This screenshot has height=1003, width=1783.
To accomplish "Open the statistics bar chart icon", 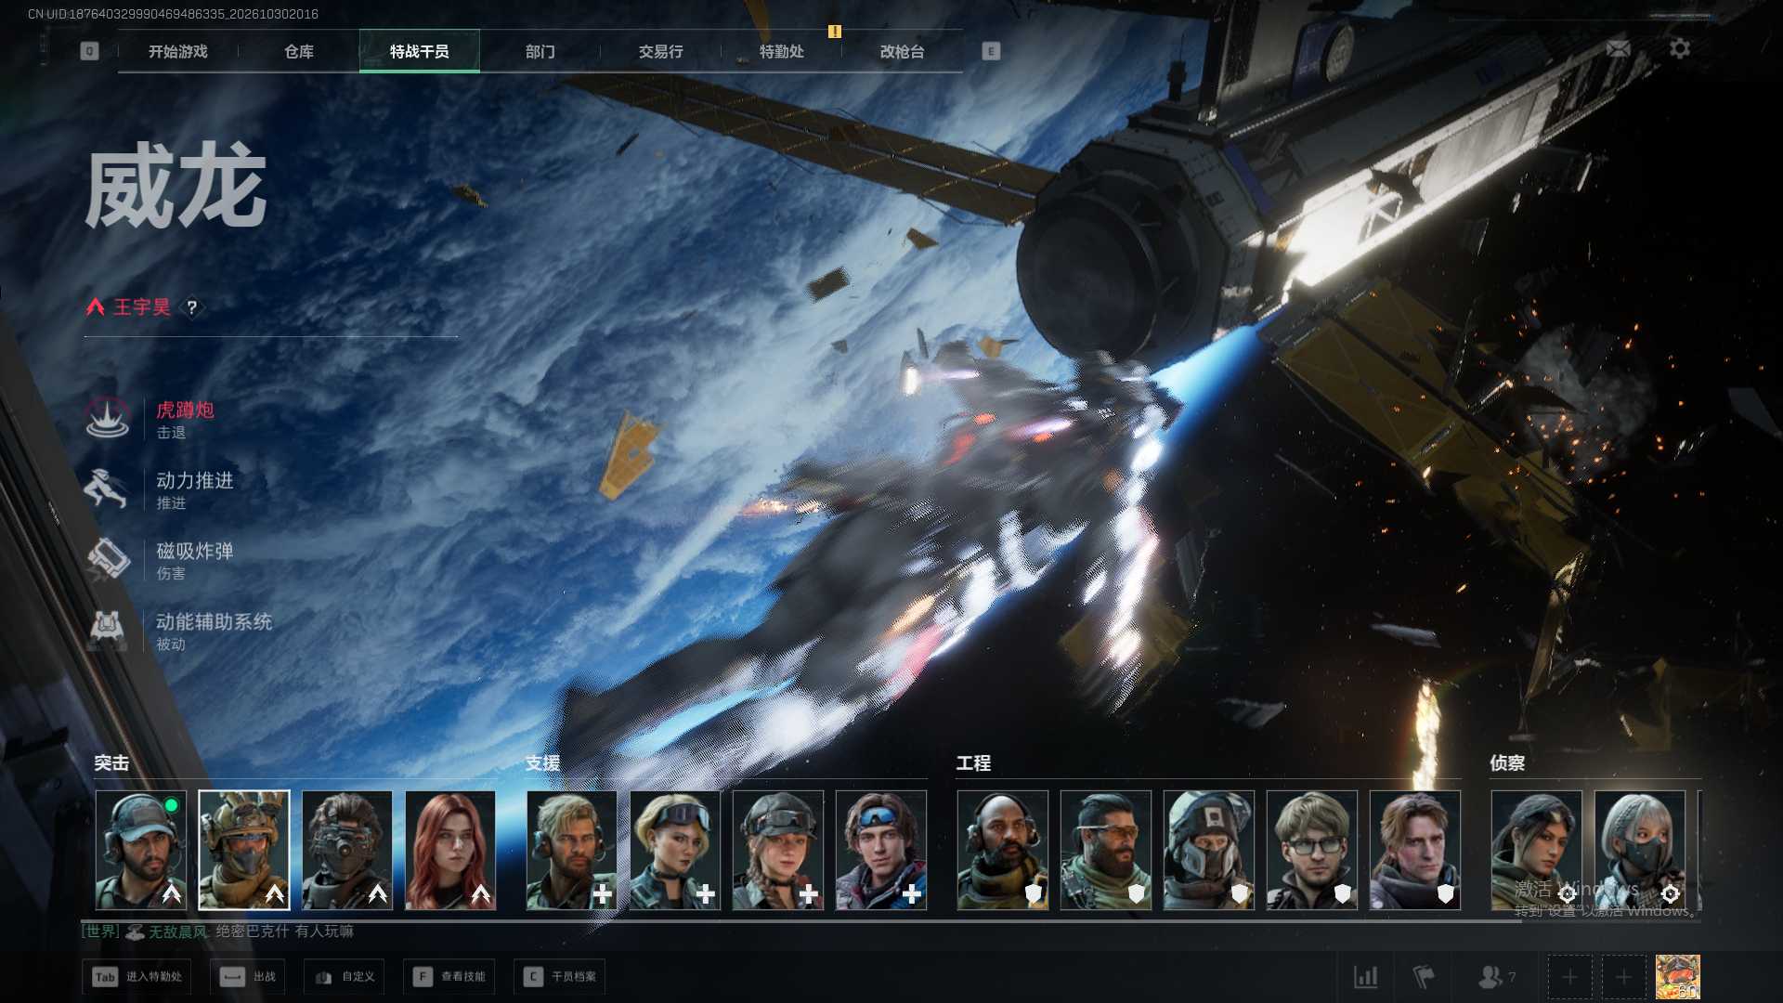I will click(1365, 977).
